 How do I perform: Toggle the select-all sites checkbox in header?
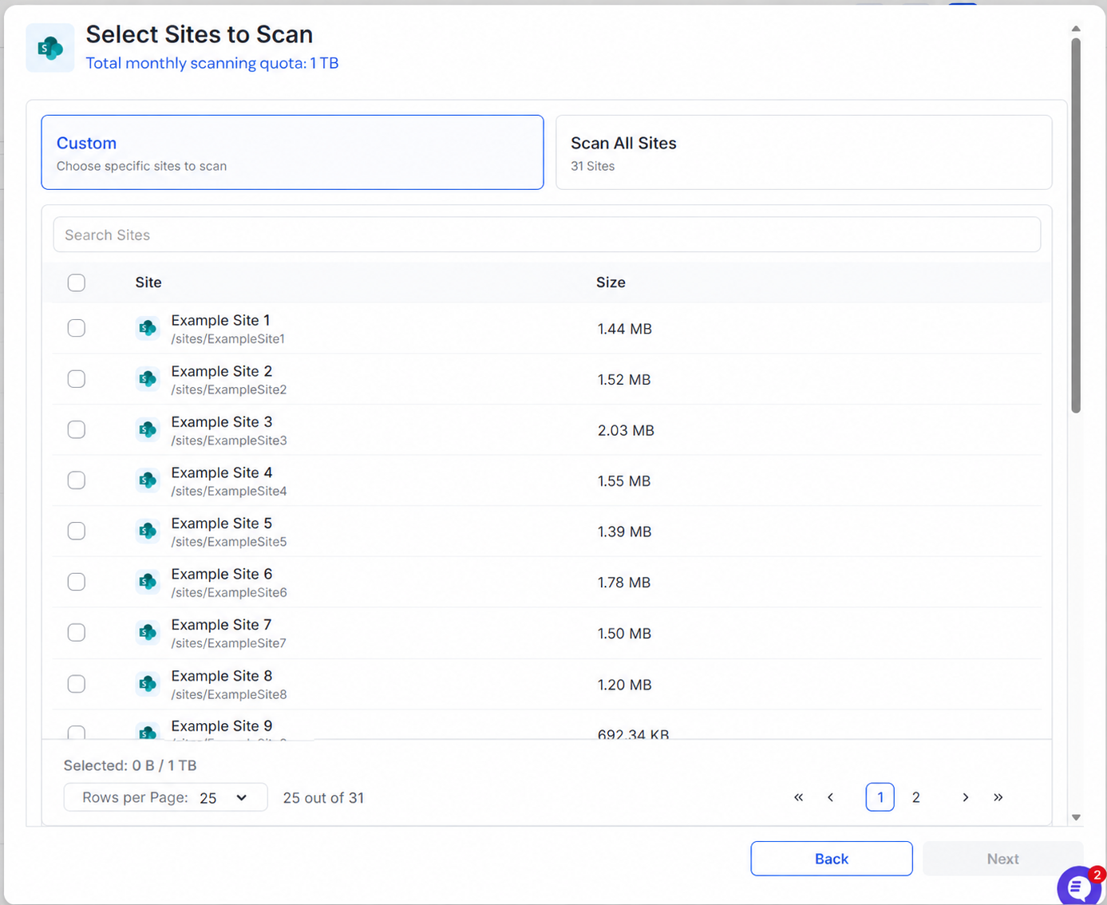[x=77, y=283]
